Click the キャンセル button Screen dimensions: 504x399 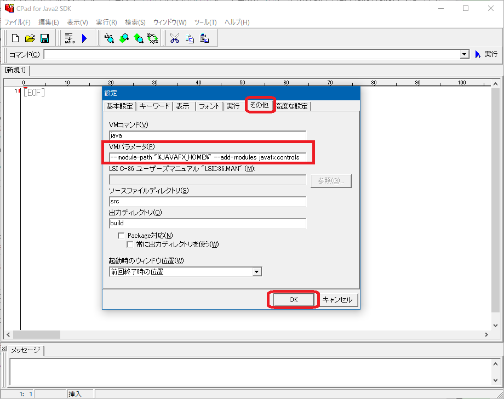[337, 300]
